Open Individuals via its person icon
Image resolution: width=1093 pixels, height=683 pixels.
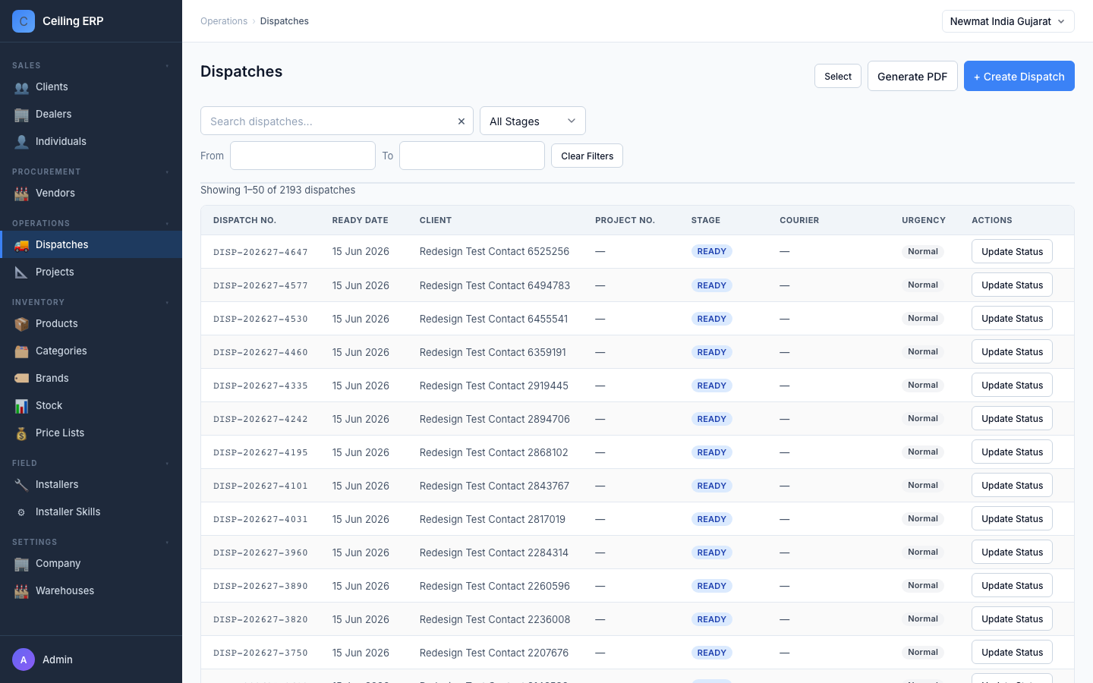pos(21,142)
